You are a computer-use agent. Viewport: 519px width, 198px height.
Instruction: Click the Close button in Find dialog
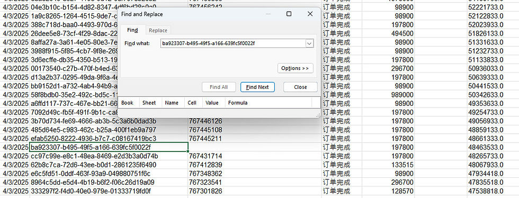[x=300, y=87]
